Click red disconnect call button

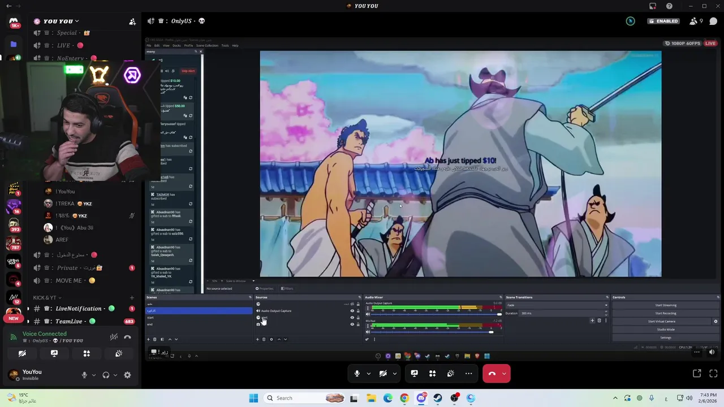click(492, 373)
